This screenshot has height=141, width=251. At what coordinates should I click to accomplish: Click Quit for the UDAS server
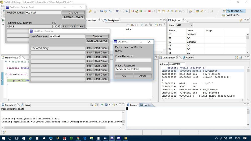pyautogui.click(x=72, y=27)
